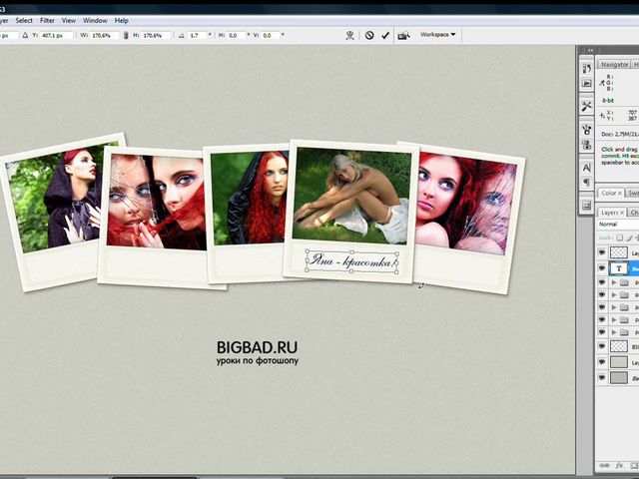Screen dimensions: 639x479
Task: Click folder icon of bottommost layer group
Action: click(x=624, y=332)
